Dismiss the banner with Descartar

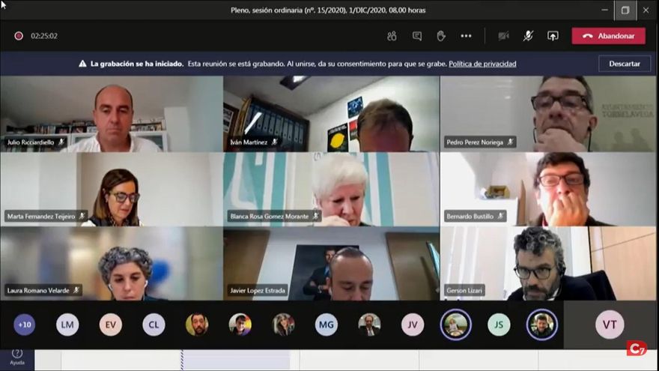(x=624, y=64)
